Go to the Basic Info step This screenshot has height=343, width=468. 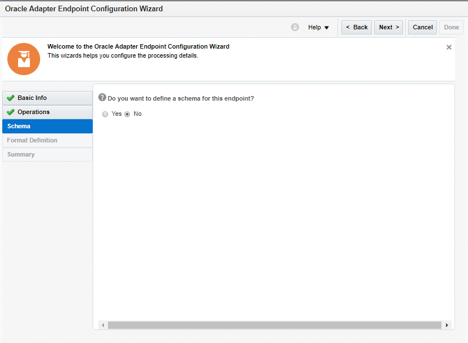47,98
